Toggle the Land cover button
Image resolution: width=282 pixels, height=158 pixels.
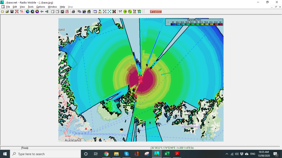pyautogui.click(x=156, y=12)
